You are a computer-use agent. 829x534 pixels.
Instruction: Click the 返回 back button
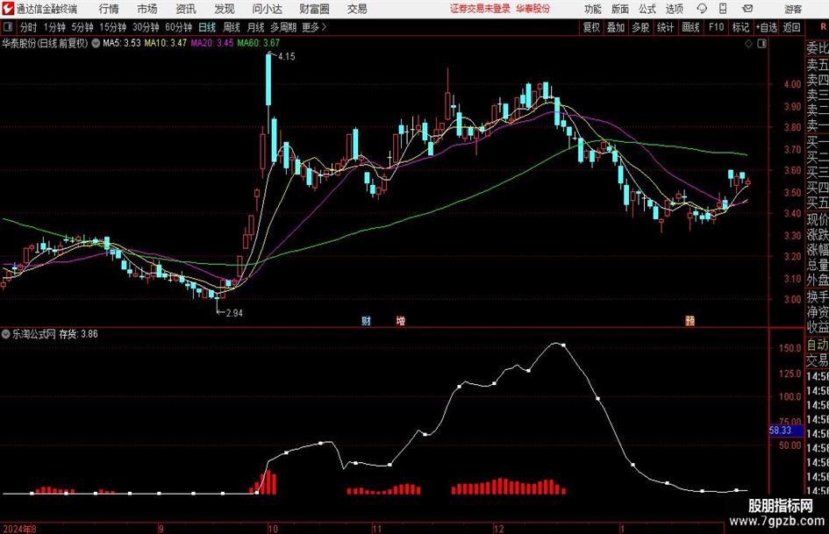[791, 27]
